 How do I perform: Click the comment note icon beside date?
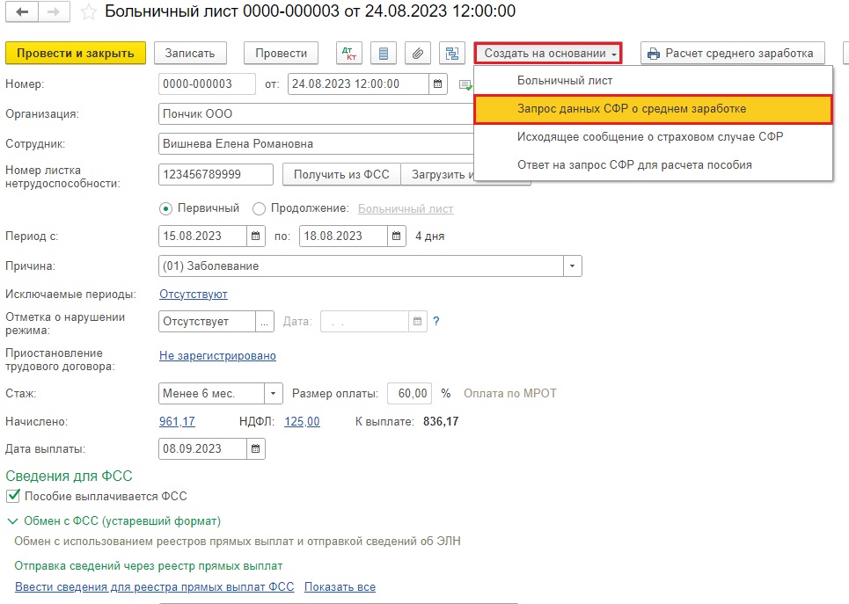tap(465, 84)
